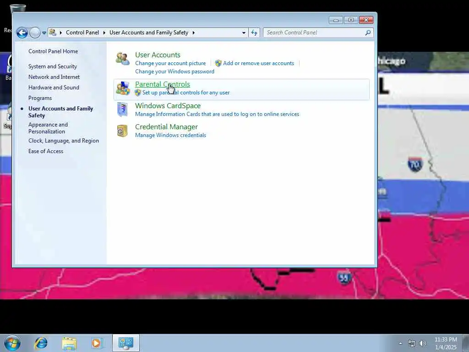Open Parental Controls heading link
This screenshot has width=469, height=352.
pos(163,84)
